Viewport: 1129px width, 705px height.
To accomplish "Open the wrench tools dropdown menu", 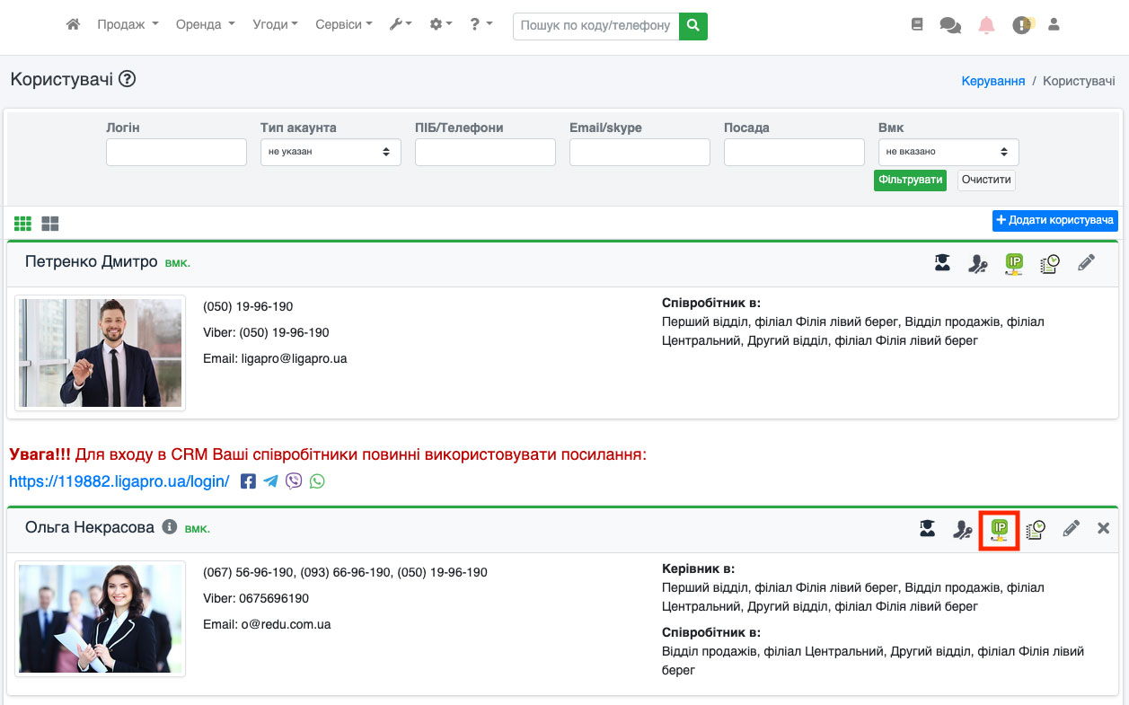I will [401, 25].
